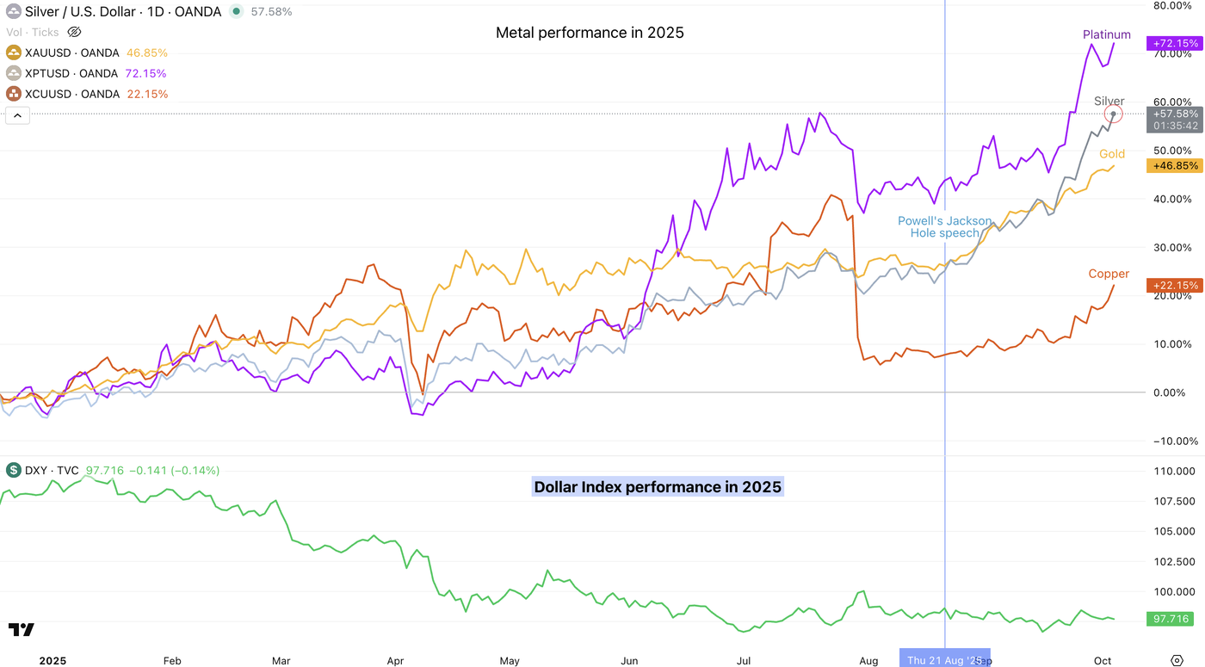1205x667 pixels.
Task: Open chart settings gear at bottom right
Action: click(1177, 661)
